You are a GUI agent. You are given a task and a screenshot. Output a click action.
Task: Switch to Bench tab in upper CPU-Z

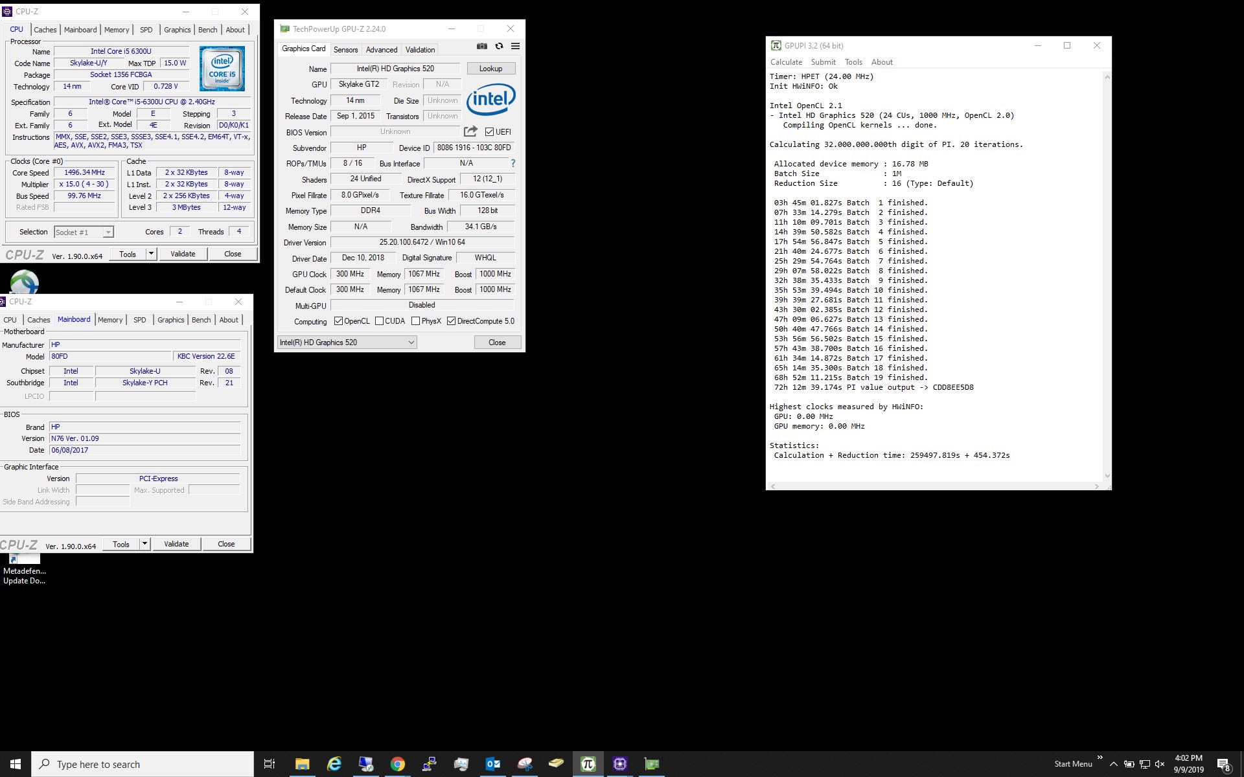coord(207,30)
